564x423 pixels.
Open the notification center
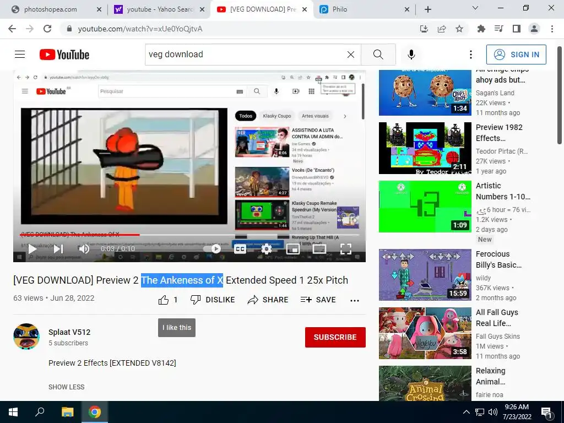[546, 413]
